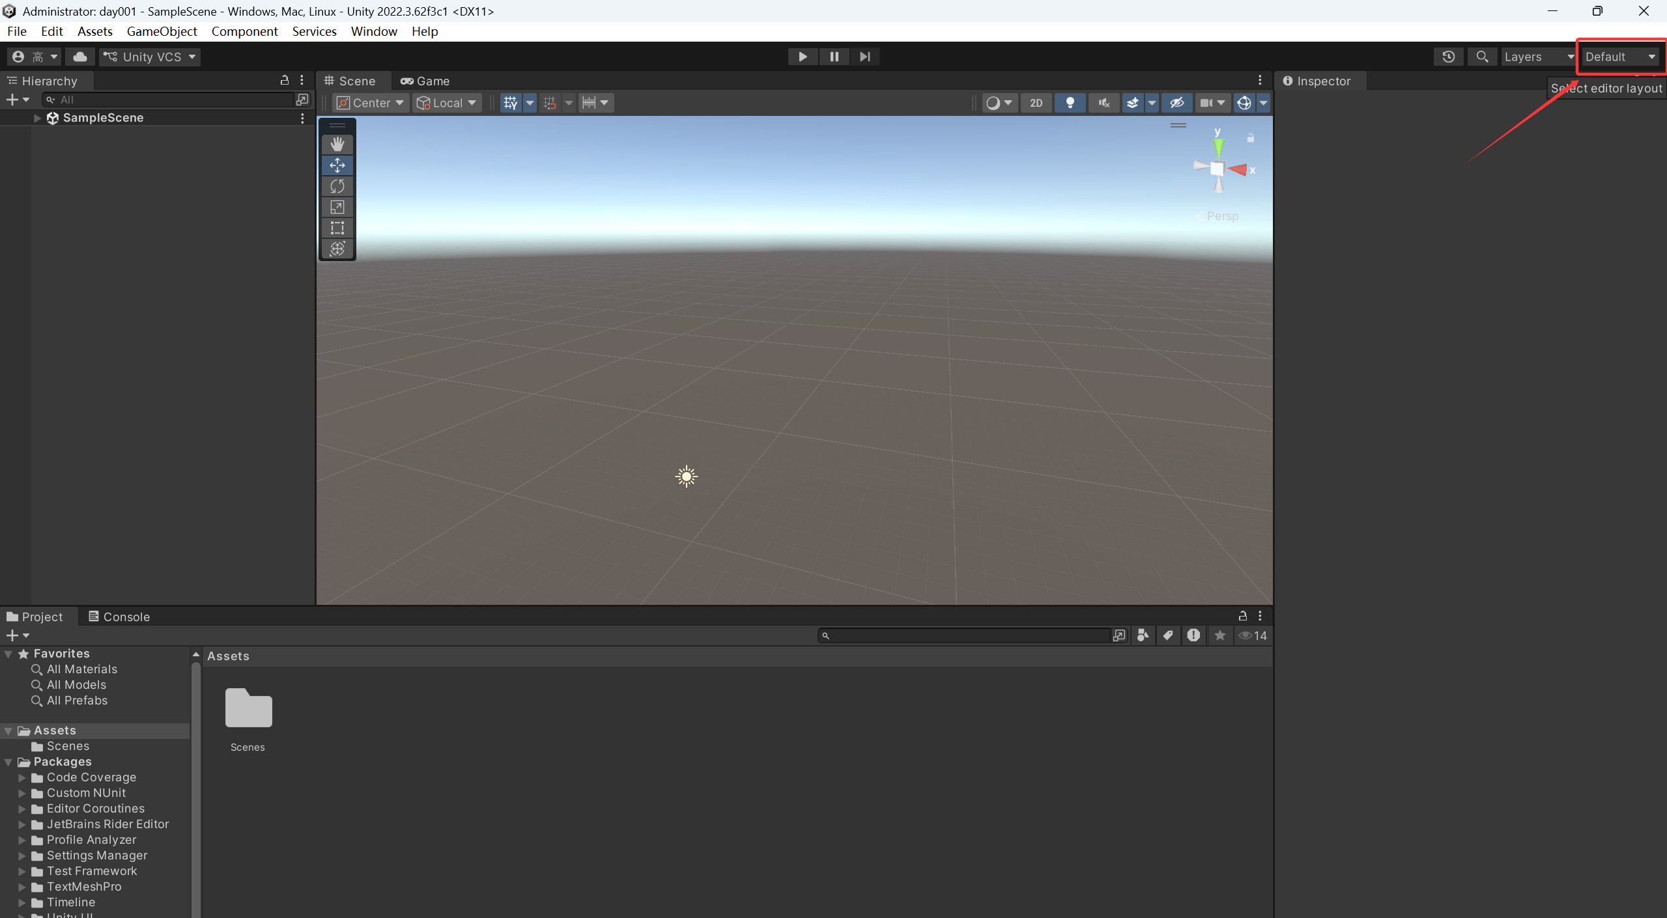Open the Default layout dropdown
Screen dimensions: 1667x918
1619,57
